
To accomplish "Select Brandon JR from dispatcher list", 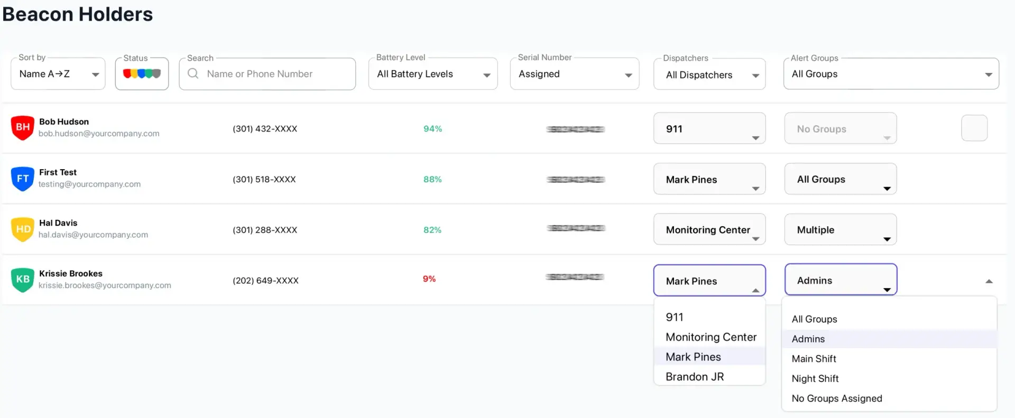I will (695, 377).
